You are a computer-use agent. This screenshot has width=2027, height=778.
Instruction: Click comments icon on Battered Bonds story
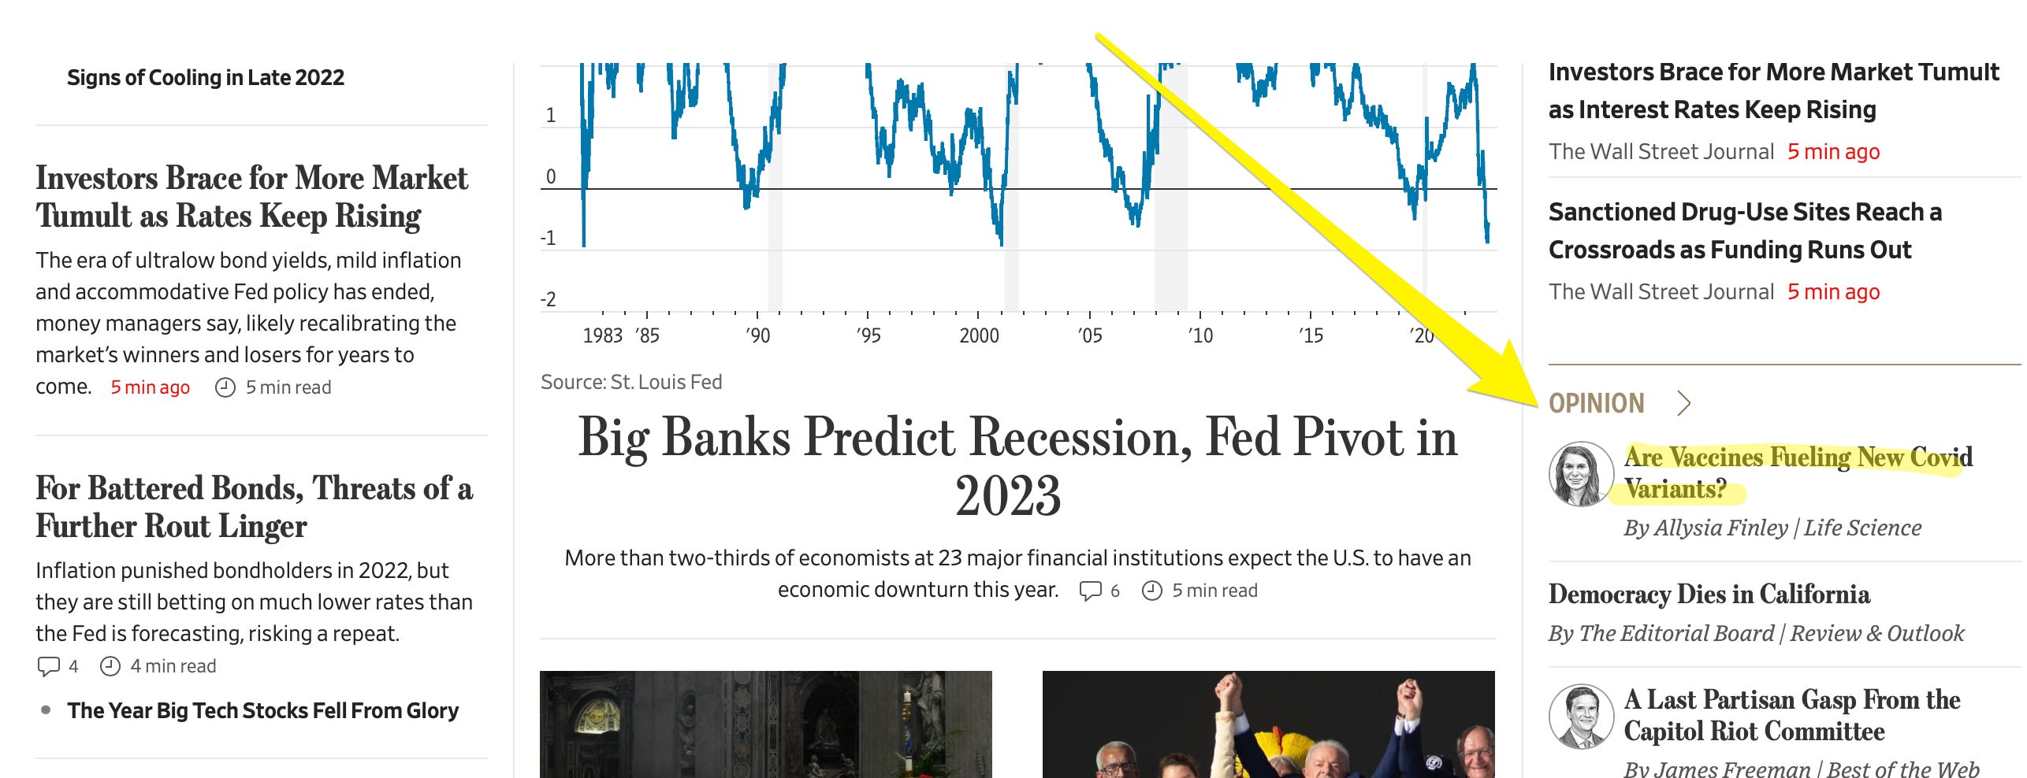tap(49, 666)
